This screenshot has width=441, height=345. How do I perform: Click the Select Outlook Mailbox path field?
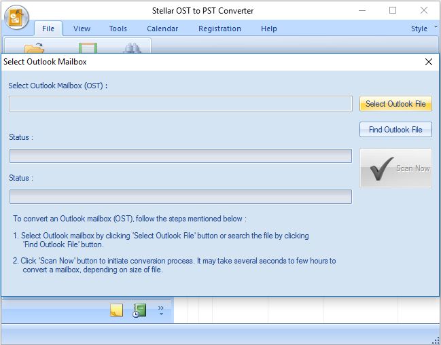click(x=181, y=103)
